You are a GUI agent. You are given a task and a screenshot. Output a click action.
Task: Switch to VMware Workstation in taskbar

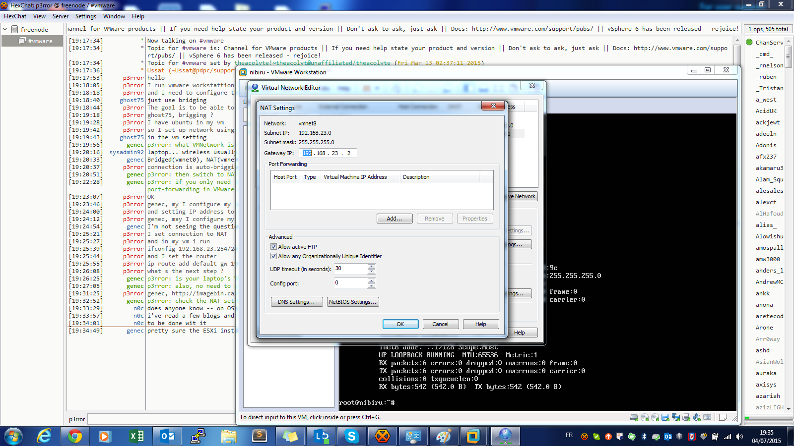coord(473,436)
